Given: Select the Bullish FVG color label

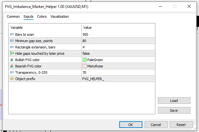Looking at the screenshot, I should click(x=28, y=60).
